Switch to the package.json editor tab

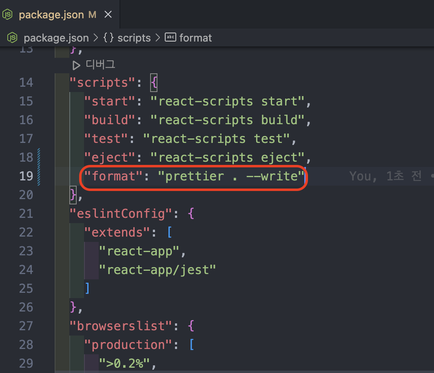pos(60,14)
